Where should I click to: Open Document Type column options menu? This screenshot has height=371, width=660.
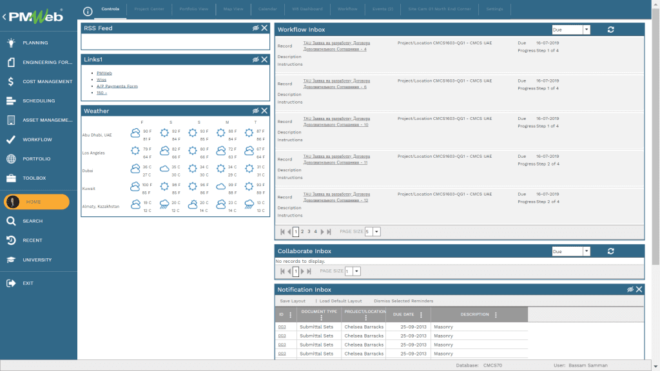tap(321, 318)
